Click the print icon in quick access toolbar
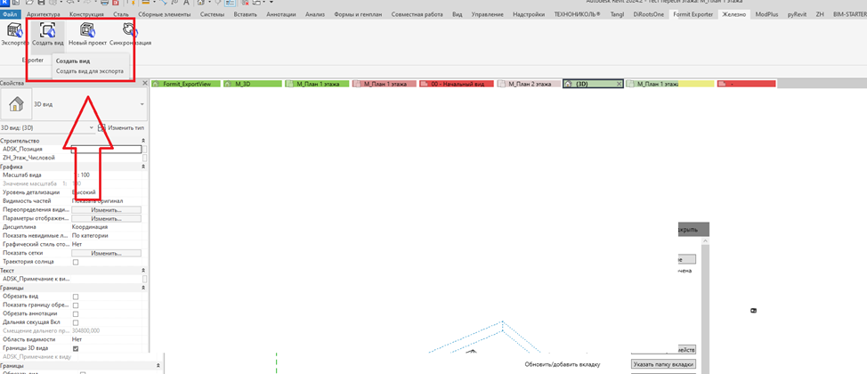Viewport: 867px width, 374px height. (104, 3)
